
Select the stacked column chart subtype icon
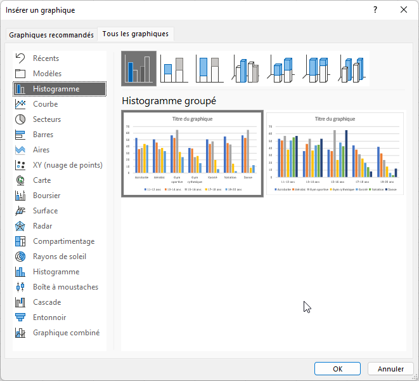174,69
